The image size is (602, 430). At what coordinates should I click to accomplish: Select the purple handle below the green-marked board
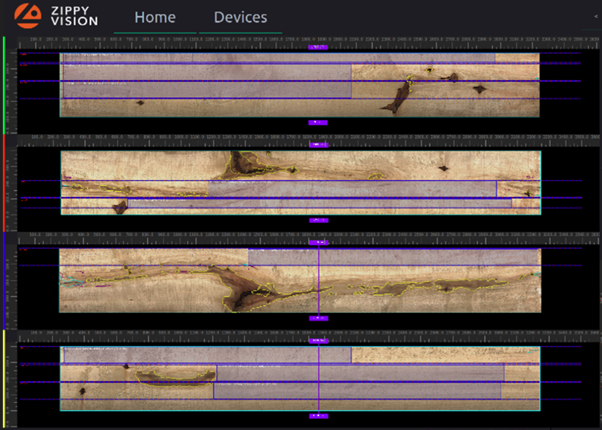(x=318, y=122)
